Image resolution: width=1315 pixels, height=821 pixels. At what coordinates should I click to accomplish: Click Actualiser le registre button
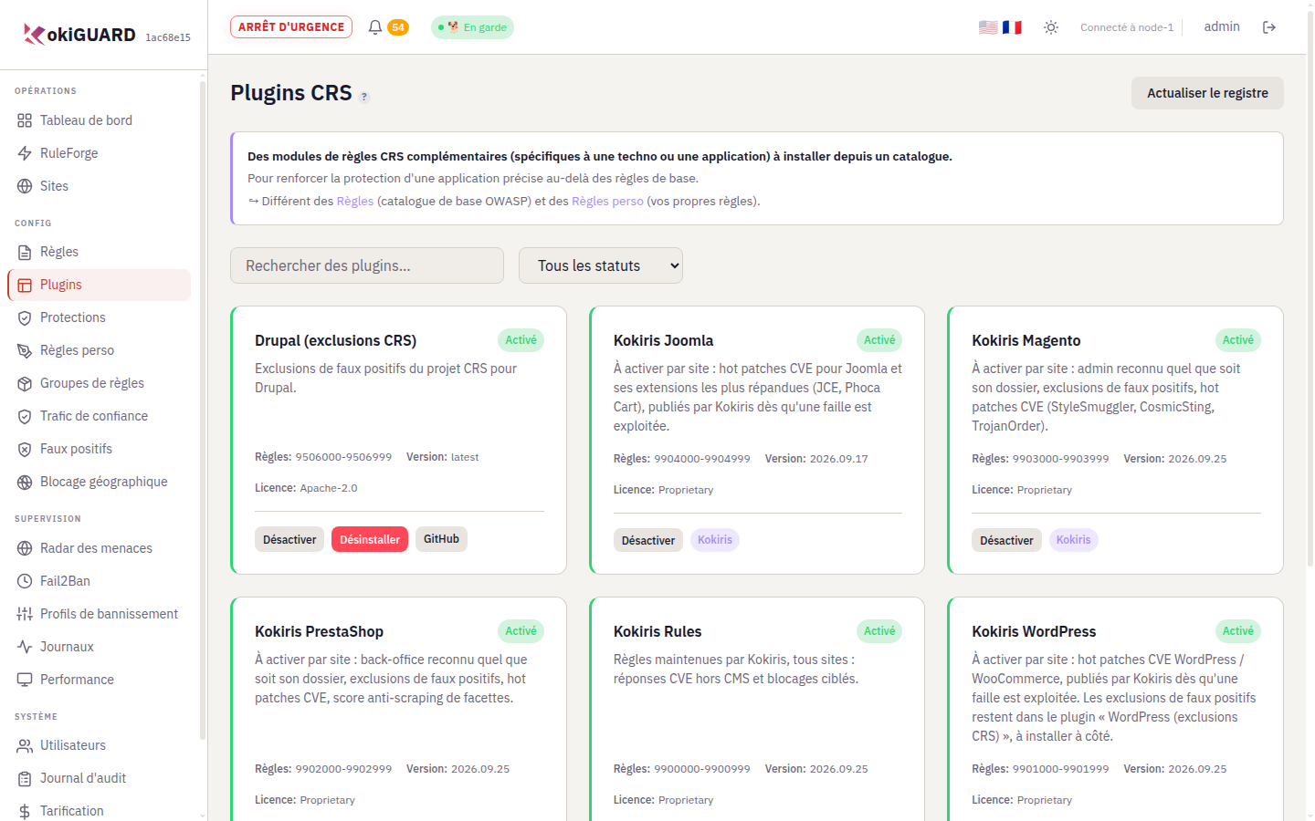click(1207, 93)
